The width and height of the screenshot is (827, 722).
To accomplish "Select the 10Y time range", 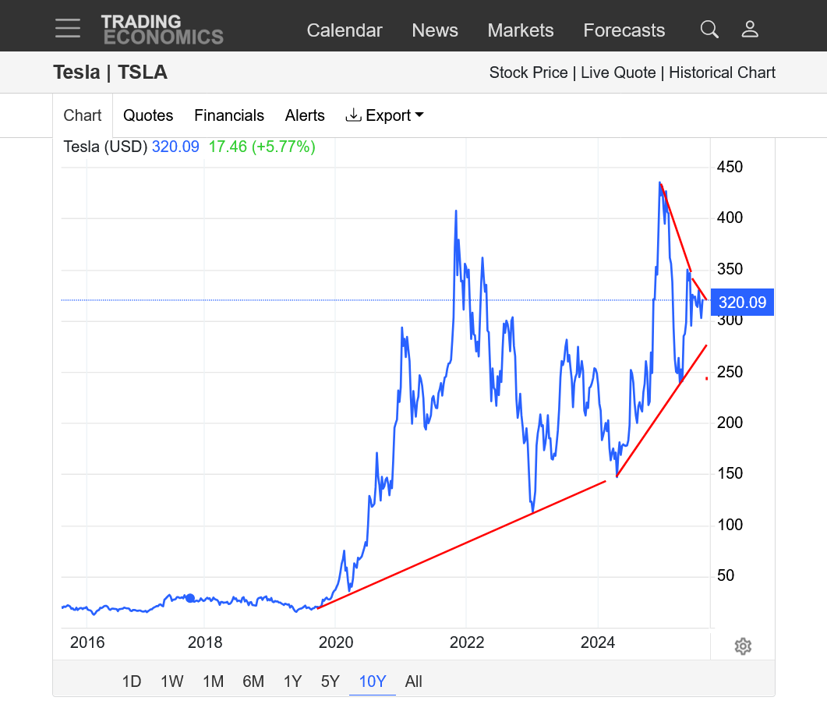I will (x=373, y=681).
